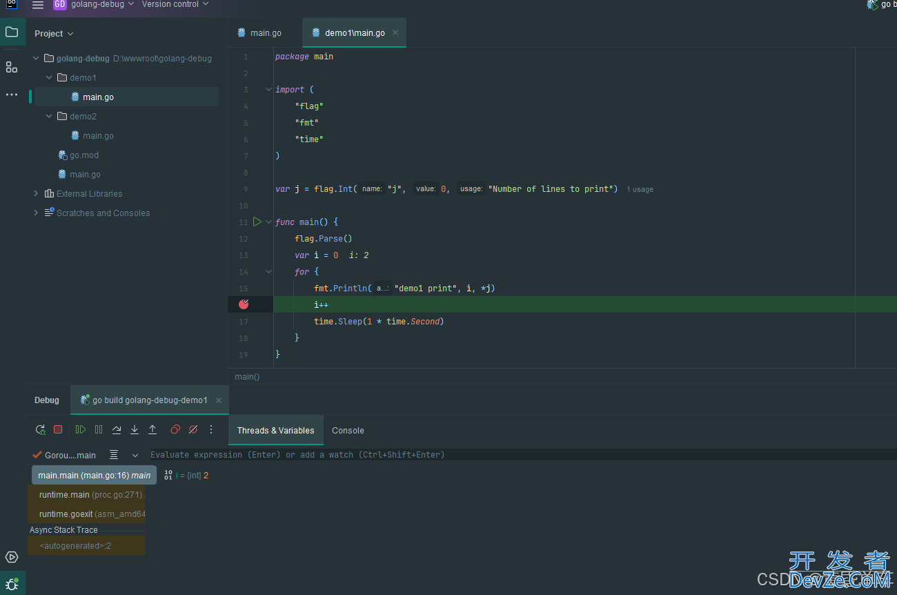The height and width of the screenshot is (595, 897).
Task: Select runtime.main (proc.go:271) stack frame
Action: coord(86,494)
